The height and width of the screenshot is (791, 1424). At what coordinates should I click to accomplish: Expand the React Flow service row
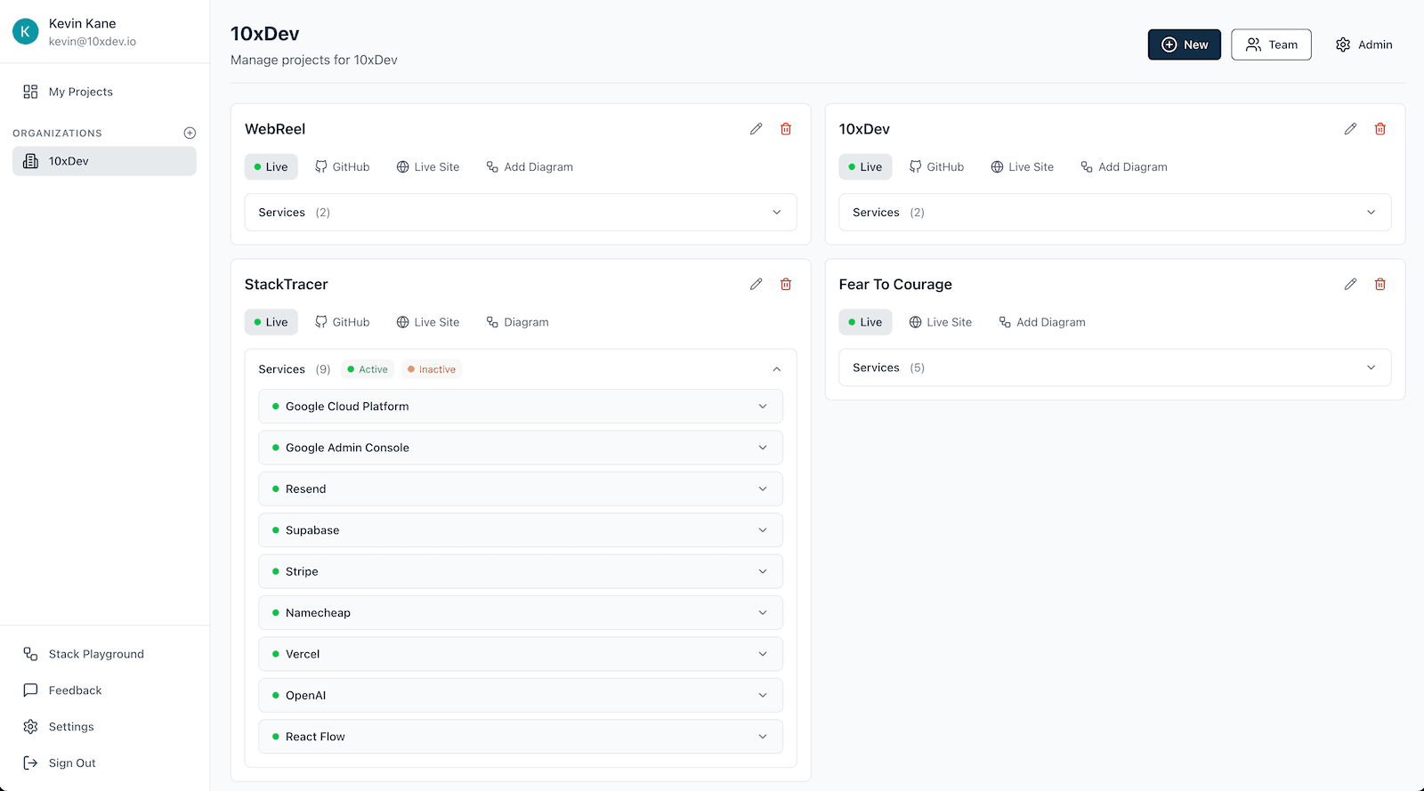pos(521,737)
